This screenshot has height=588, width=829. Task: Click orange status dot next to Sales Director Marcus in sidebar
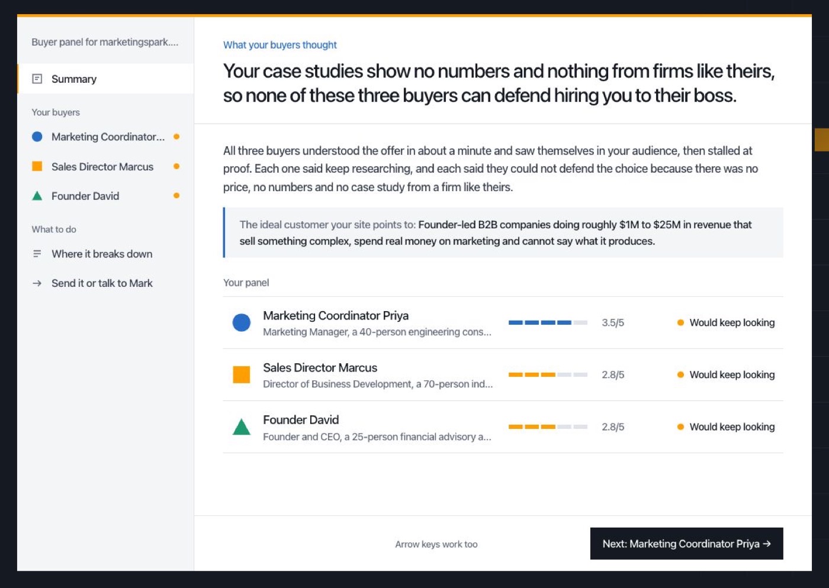pyautogui.click(x=176, y=166)
